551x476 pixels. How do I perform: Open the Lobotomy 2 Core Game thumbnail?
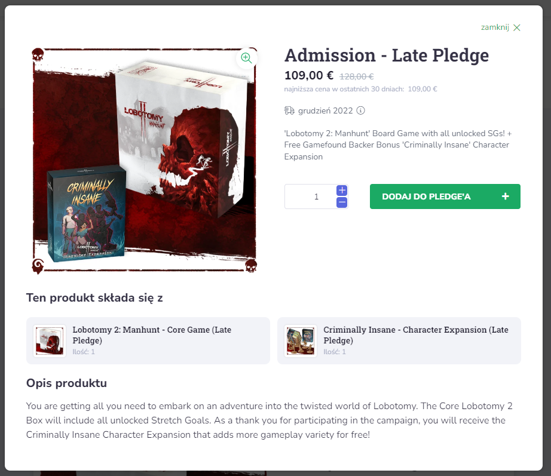[50, 341]
